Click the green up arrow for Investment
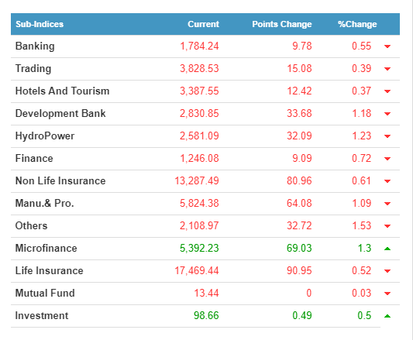Screen dimensions: 413x340 point(387,316)
